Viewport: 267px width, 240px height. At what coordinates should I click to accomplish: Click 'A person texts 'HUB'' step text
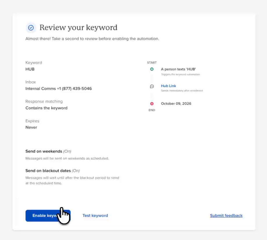[178, 69]
